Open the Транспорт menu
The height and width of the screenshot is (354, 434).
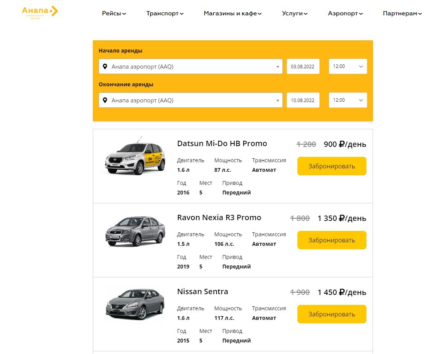[x=165, y=13]
